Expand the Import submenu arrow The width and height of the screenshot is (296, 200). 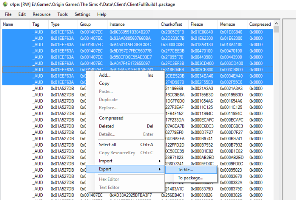(160, 161)
